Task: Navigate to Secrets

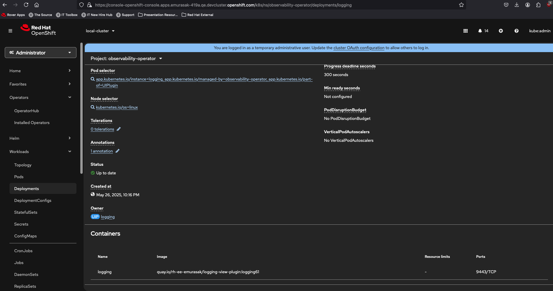Action: tap(21, 224)
